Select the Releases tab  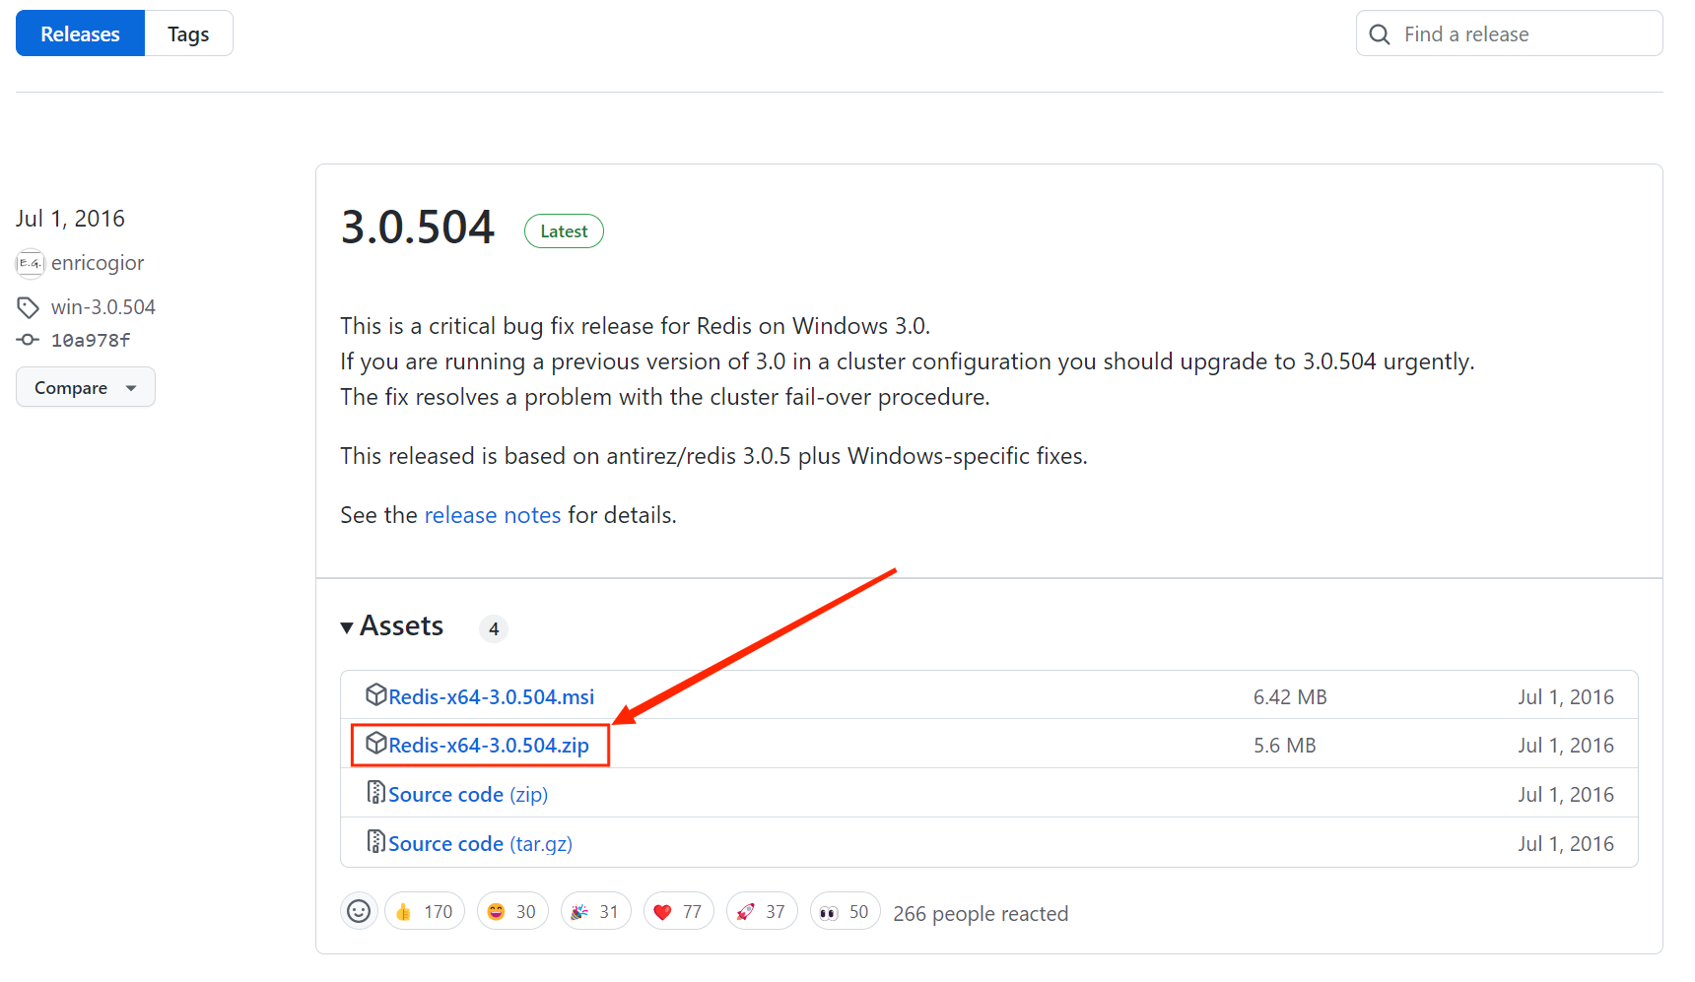(x=80, y=33)
